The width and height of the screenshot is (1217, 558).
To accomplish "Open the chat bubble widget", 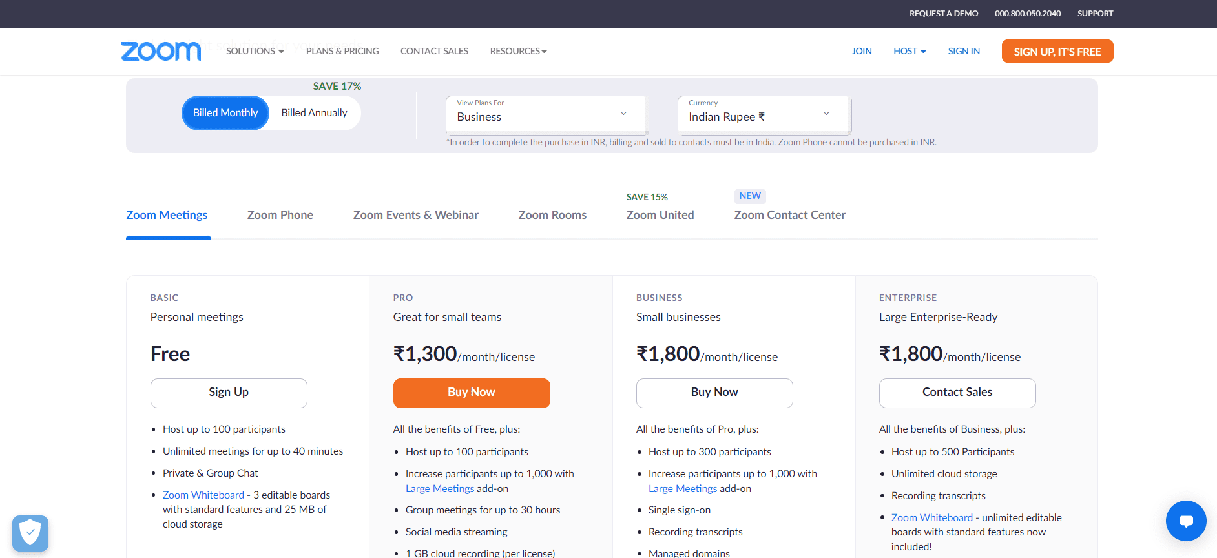I will coord(1186,521).
